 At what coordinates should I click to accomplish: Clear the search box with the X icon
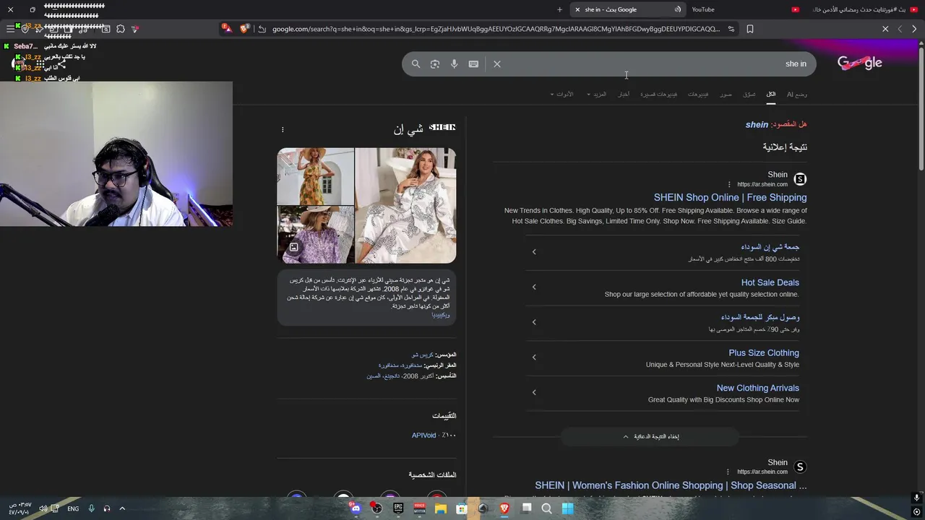[x=497, y=64]
